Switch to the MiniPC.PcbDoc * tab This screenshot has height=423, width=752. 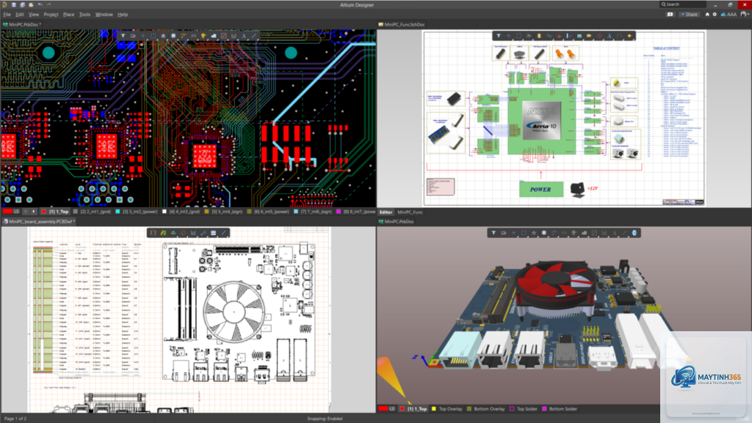click(x=22, y=24)
